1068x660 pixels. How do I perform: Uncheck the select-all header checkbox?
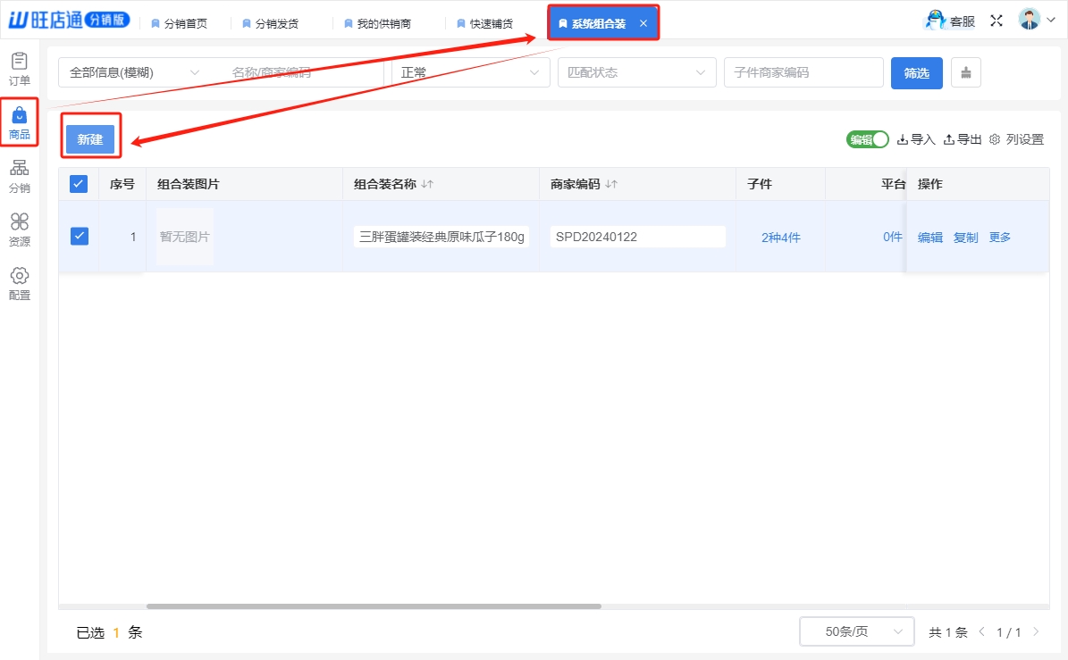tap(79, 184)
